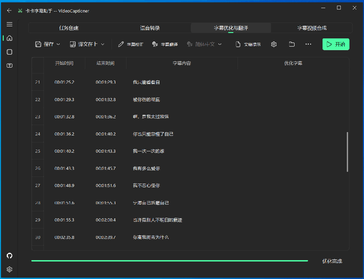Switch to the 任务创建 tab
364x279 pixels.
coord(69,28)
